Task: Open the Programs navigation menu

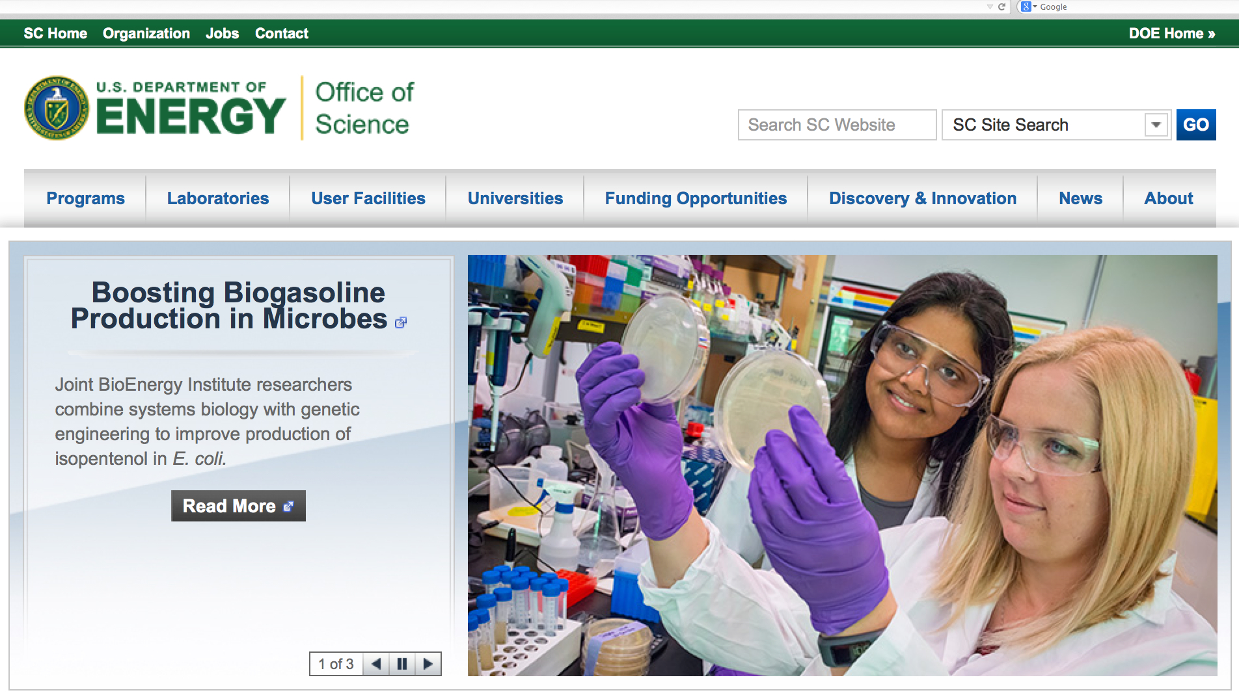Action: (x=85, y=198)
